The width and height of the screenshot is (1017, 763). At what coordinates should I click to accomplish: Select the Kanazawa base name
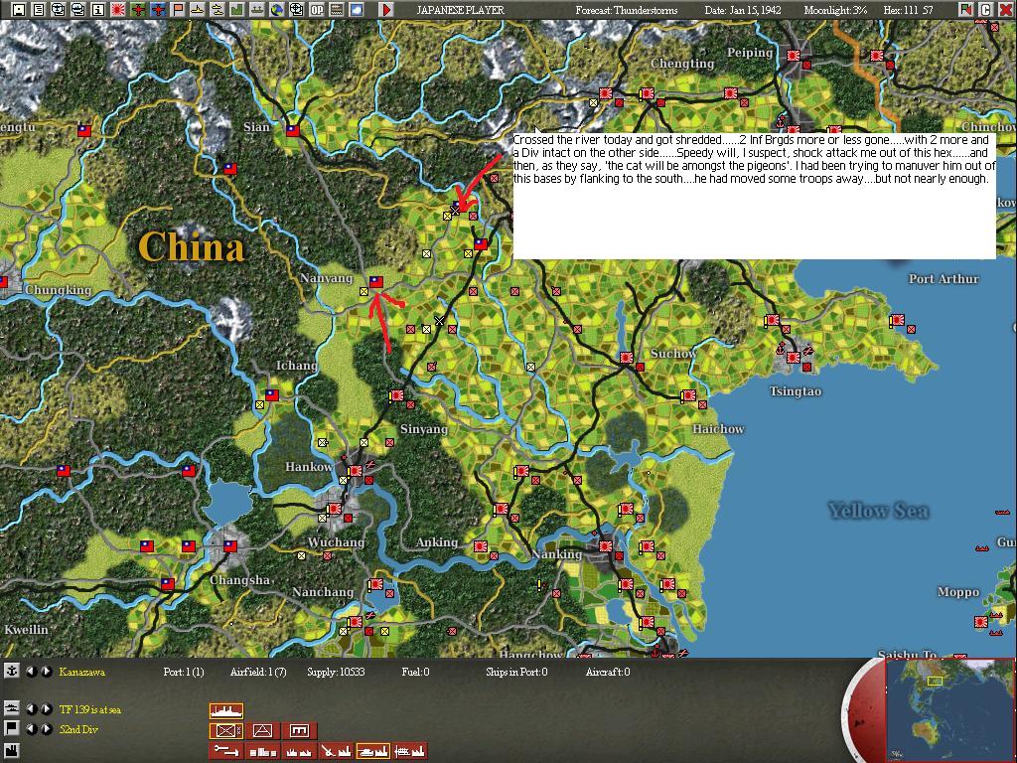click(x=81, y=672)
